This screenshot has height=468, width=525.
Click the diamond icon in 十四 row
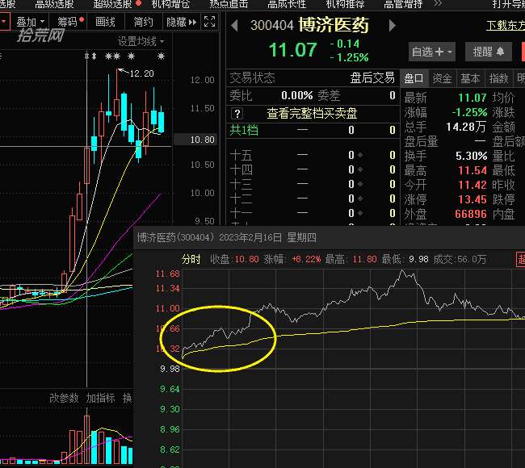tap(360, 169)
